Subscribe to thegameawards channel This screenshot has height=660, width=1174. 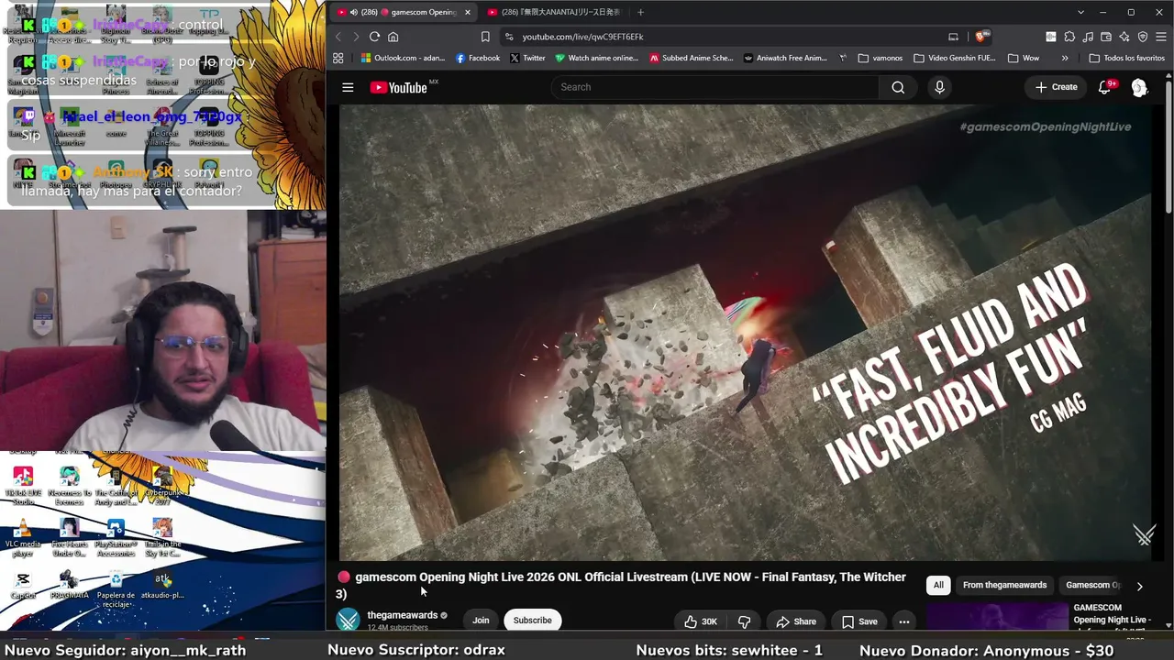[532, 621]
